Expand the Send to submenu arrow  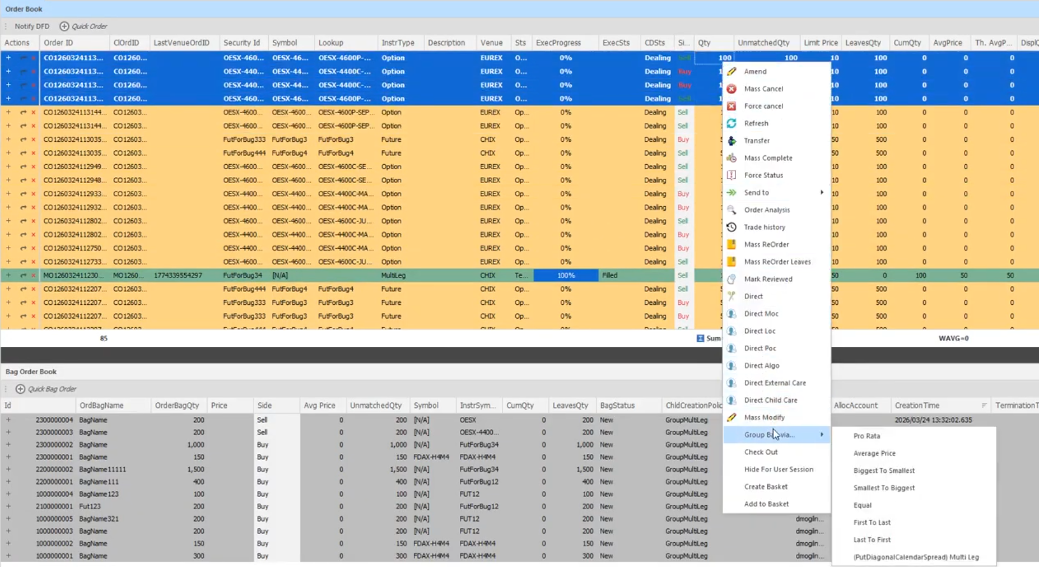(x=822, y=192)
